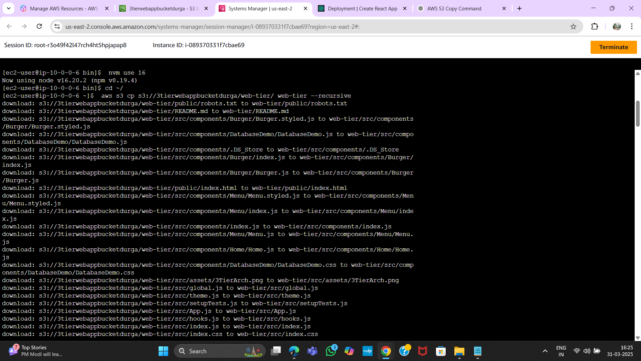
Task: Close the AWS S3 Copy Command tab
Action: (504, 9)
